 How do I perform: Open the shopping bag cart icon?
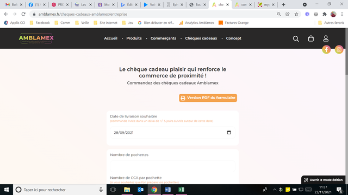[x=311, y=38]
